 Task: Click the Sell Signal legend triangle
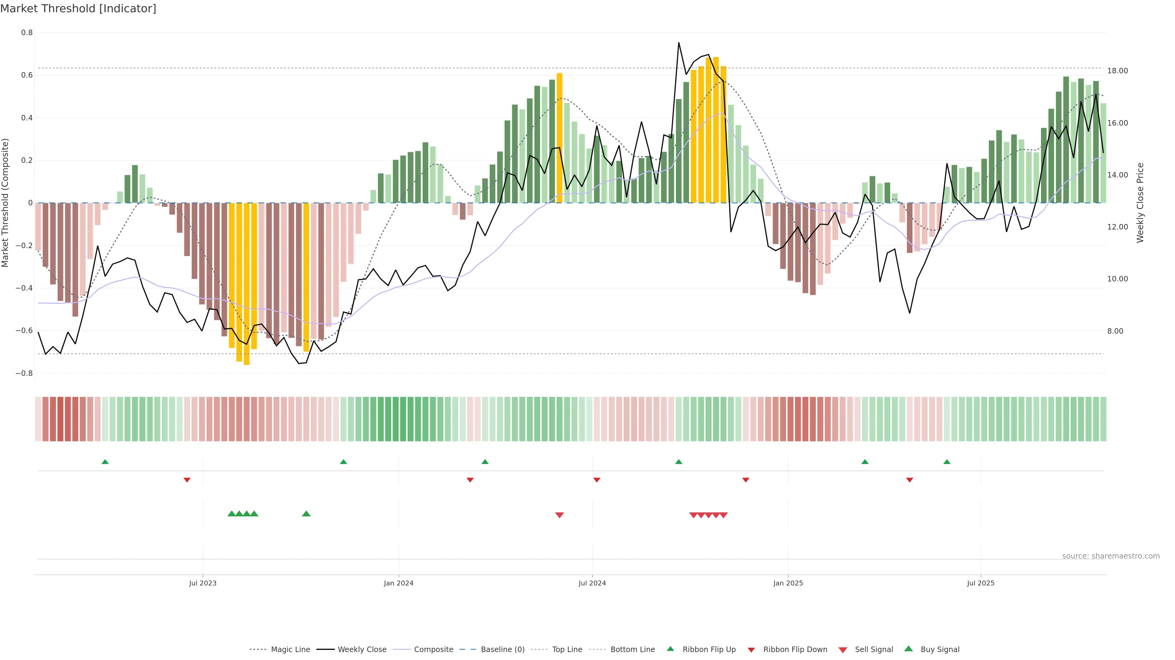click(x=842, y=650)
